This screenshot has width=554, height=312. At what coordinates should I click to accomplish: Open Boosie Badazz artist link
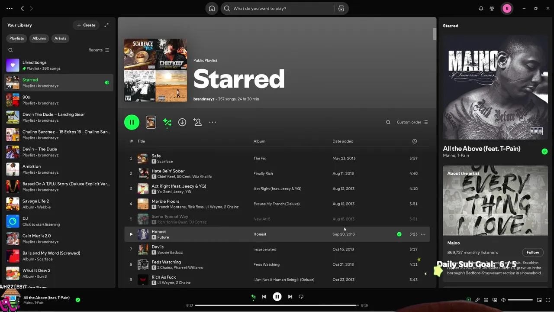point(170,253)
